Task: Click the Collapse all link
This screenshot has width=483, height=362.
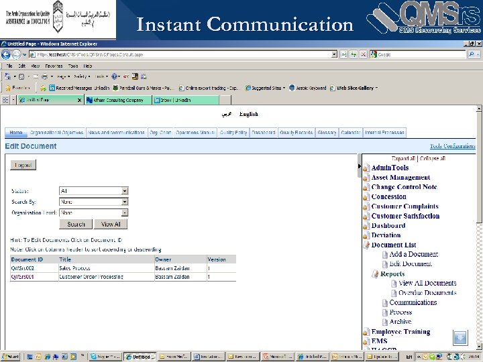Action: click(433, 158)
